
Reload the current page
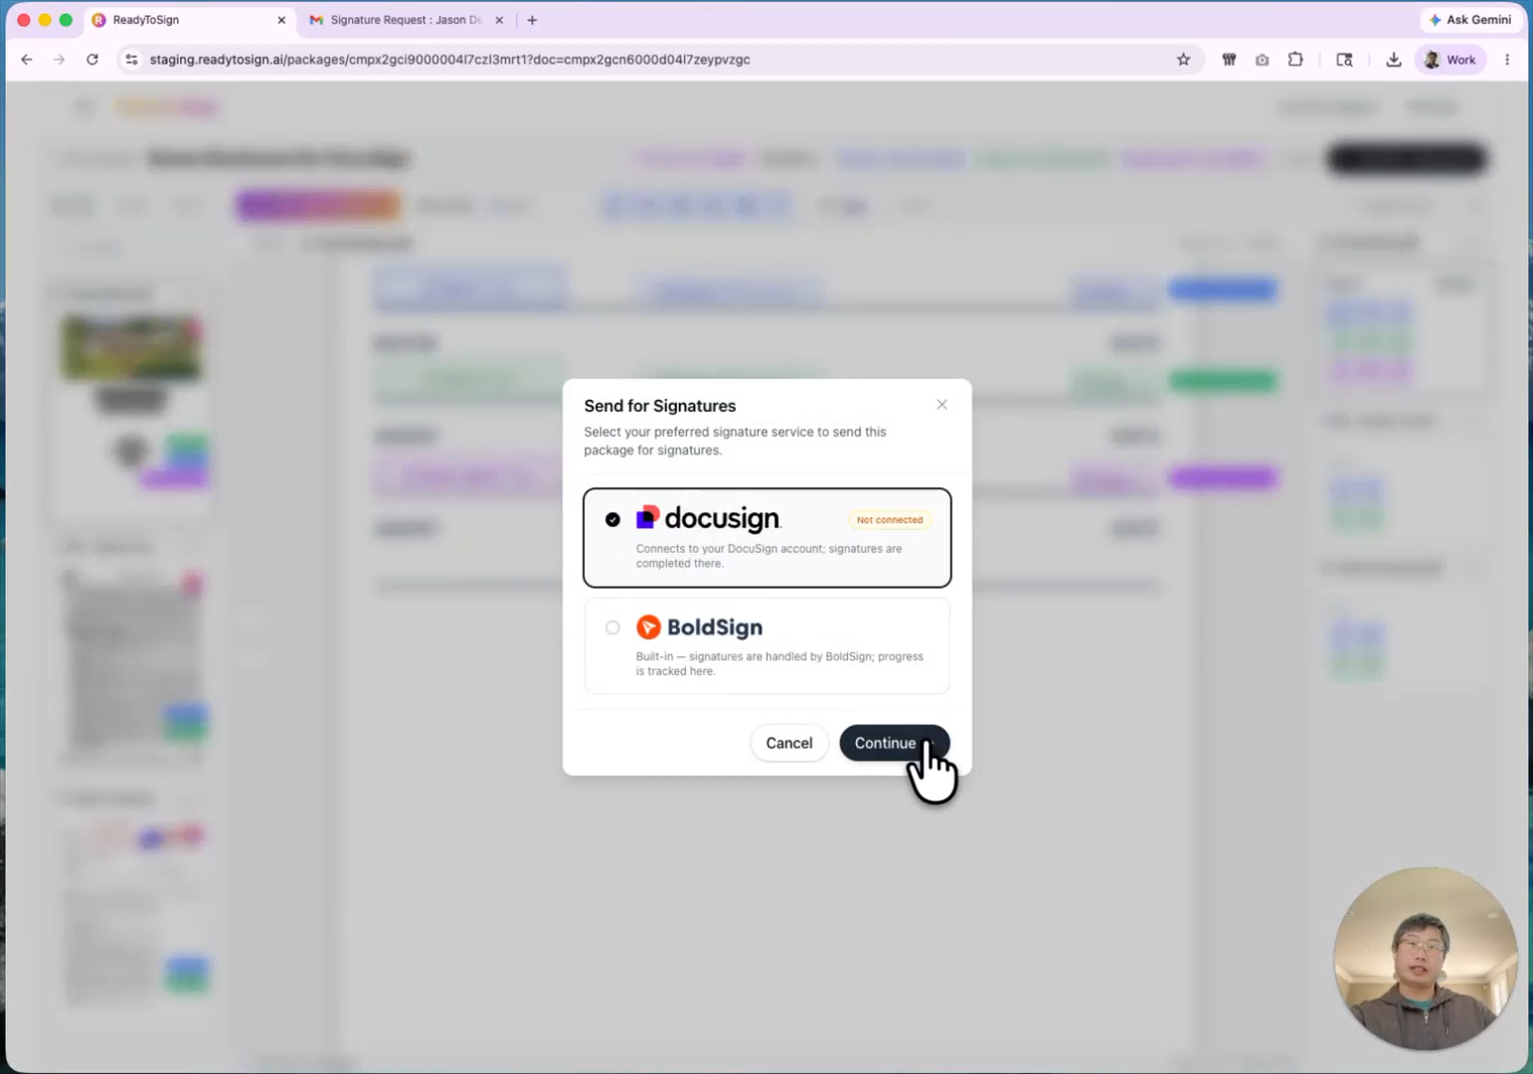tap(92, 60)
